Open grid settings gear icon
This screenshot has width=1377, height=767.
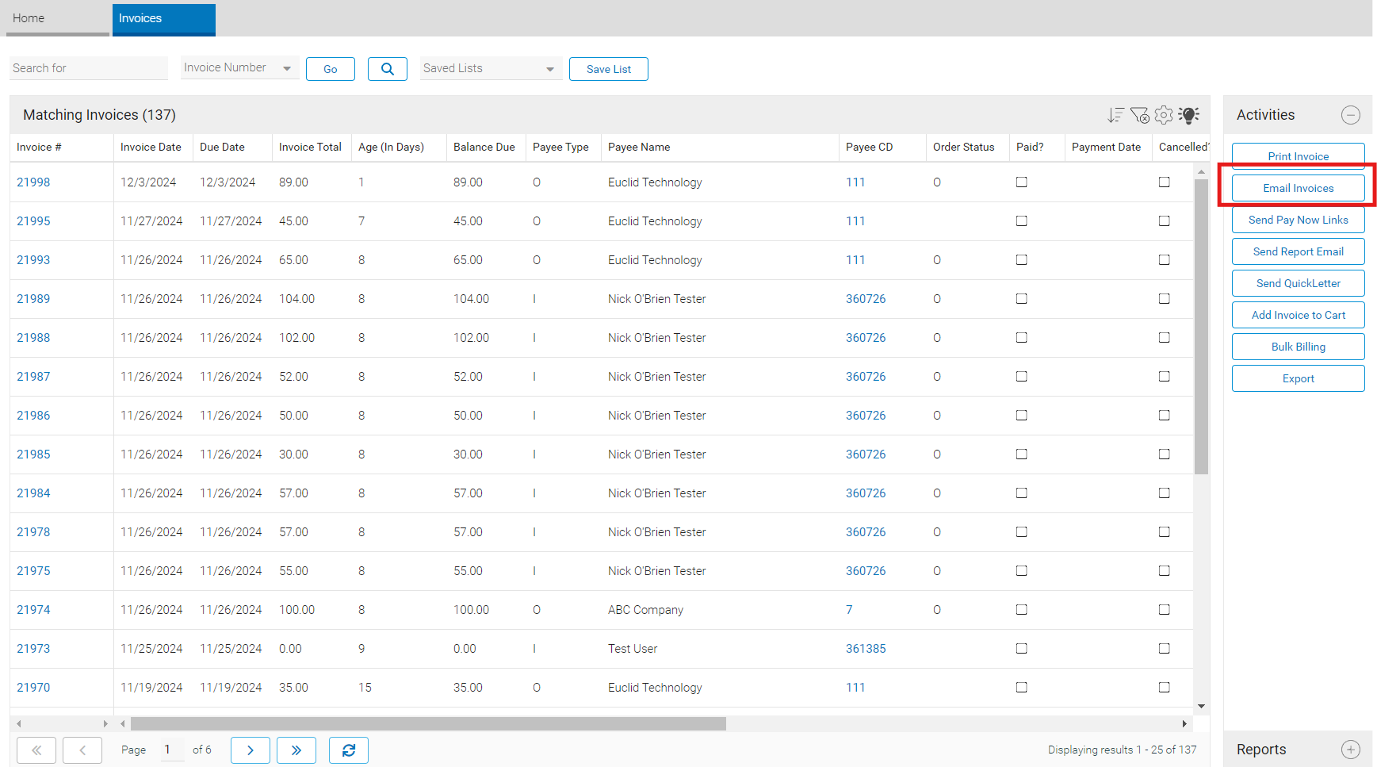click(x=1164, y=115)
